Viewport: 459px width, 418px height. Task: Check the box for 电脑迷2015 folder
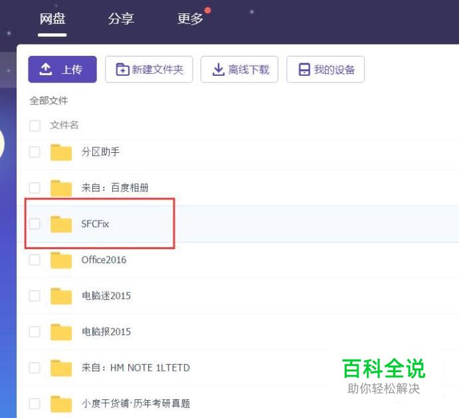pyautogui.click(x=35, y=296)
